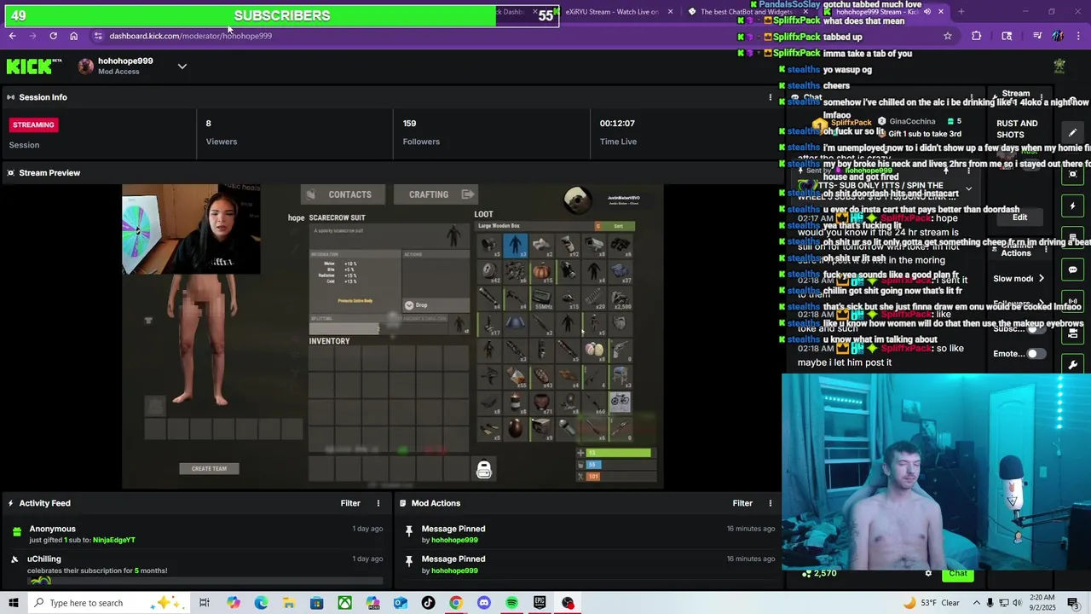Open Windows Start menu

click(14, 603)
